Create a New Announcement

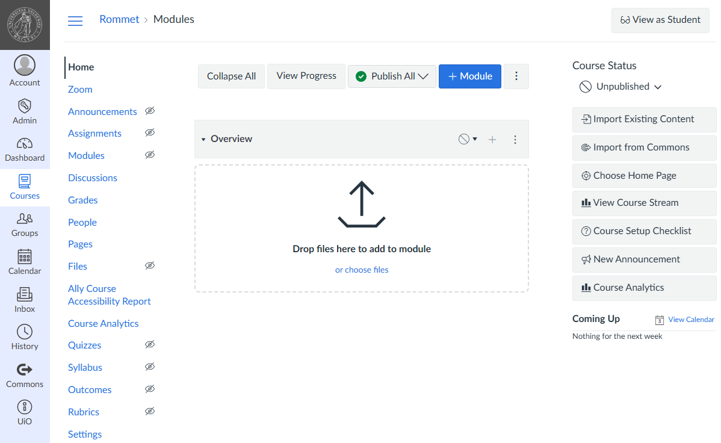pos(644,259)
